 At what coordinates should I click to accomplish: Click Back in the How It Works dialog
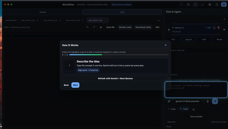pos(66,85)
